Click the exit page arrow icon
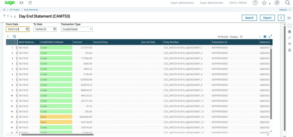 289,18
